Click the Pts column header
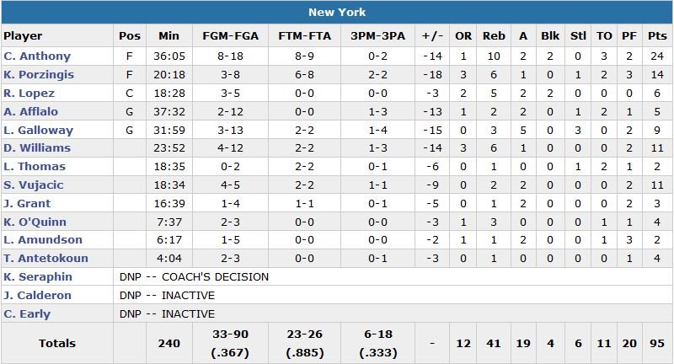This screenshot has width=674, height=364. pos(657,36)
